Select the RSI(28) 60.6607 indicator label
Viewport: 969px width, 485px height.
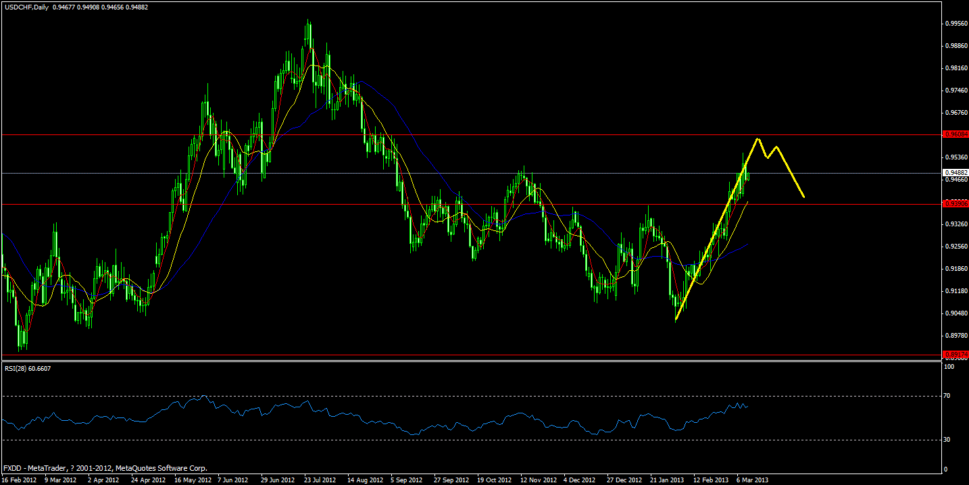pos(27,368)
